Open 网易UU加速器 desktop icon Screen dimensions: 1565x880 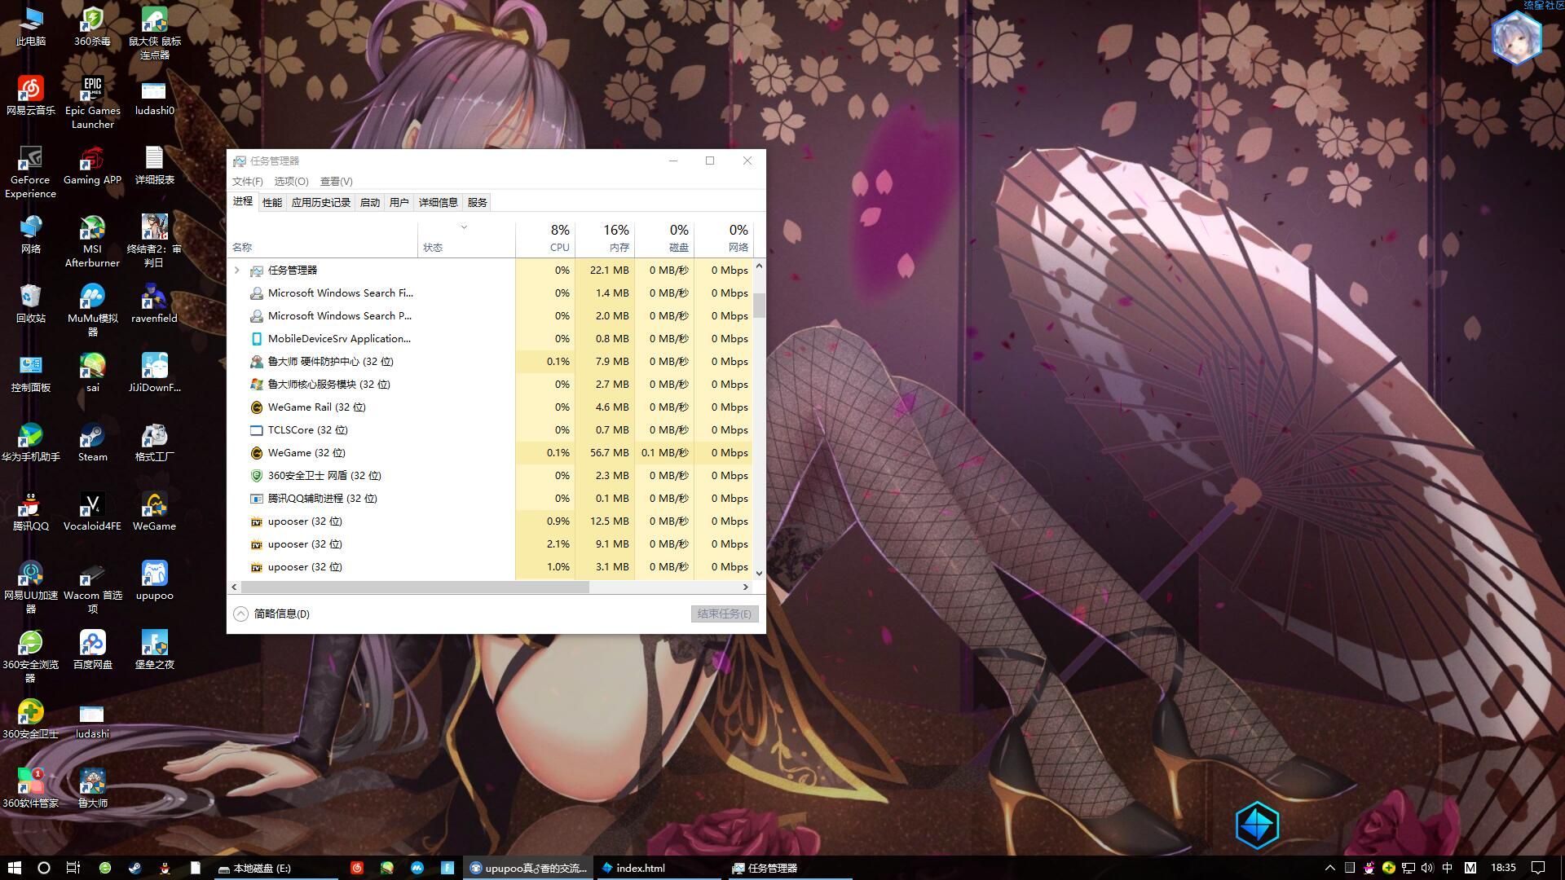[30, 587]
